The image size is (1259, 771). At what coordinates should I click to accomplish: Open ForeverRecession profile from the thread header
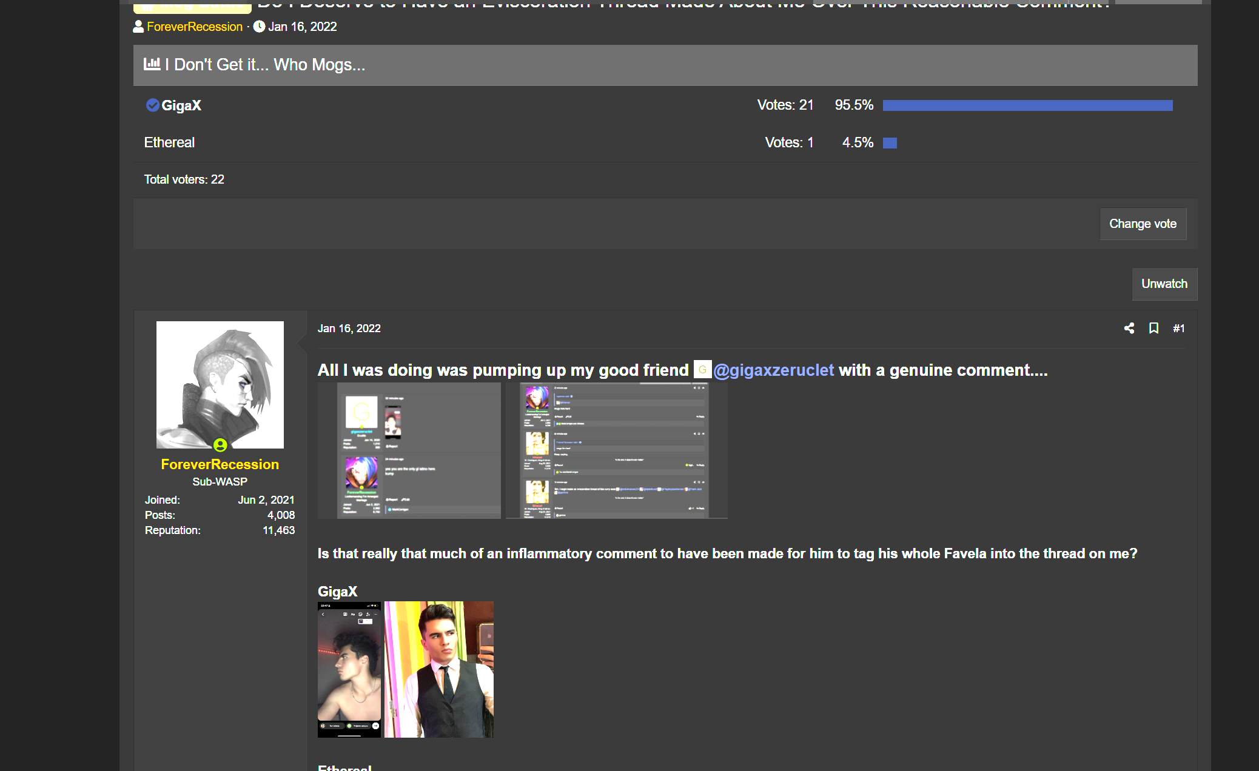pyautogui.click(x=195, y=27)
